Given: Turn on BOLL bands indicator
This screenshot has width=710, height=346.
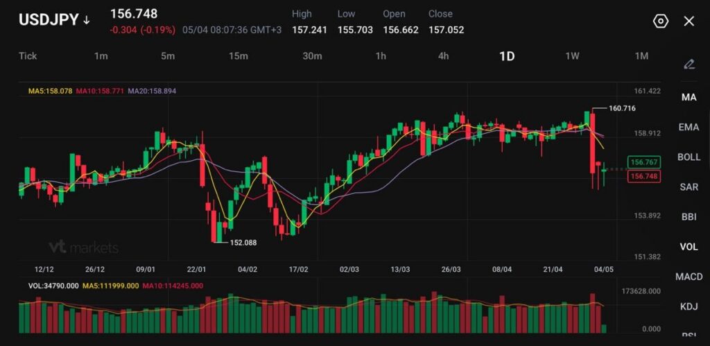Looking at the screenshot, I should (689, 157).
